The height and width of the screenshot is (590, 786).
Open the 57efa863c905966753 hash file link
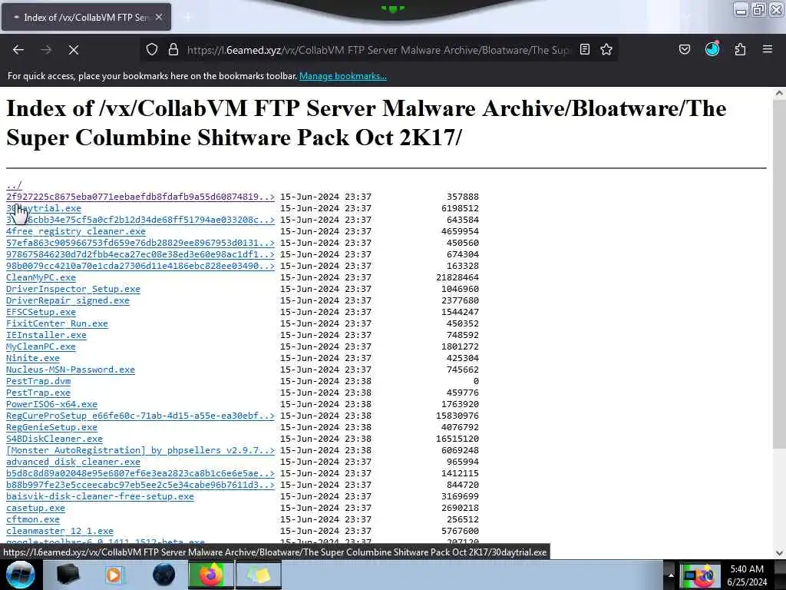click(x=140, y=243)
